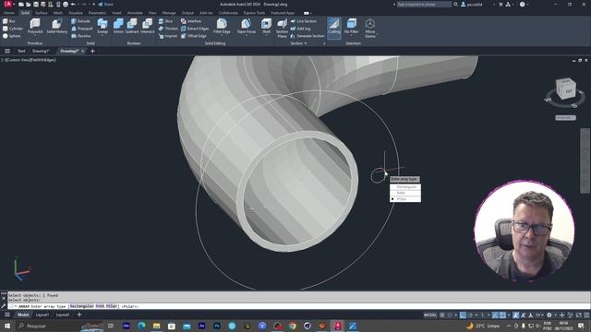Open the Express Tools ribbon tab
The image size is (591, 332).
(254, 13)
